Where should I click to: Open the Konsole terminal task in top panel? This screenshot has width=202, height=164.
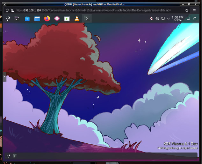(87, 18)
